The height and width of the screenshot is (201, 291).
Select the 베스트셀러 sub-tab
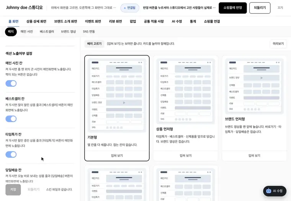[47, 31]
